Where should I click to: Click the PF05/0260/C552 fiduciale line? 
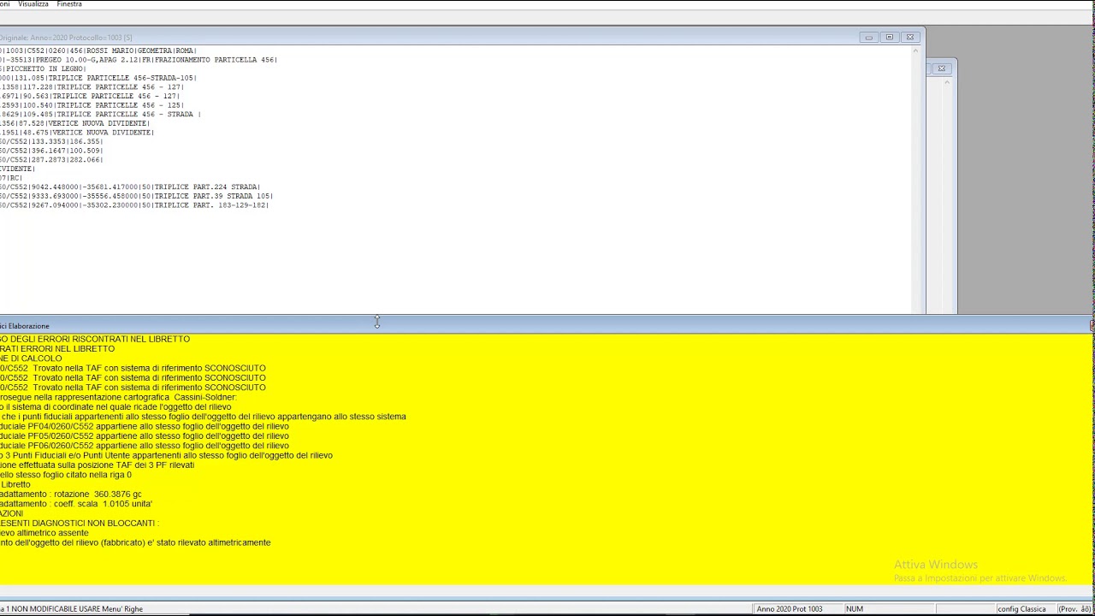145,435
